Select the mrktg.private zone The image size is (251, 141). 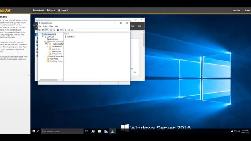tap(57, 54)
